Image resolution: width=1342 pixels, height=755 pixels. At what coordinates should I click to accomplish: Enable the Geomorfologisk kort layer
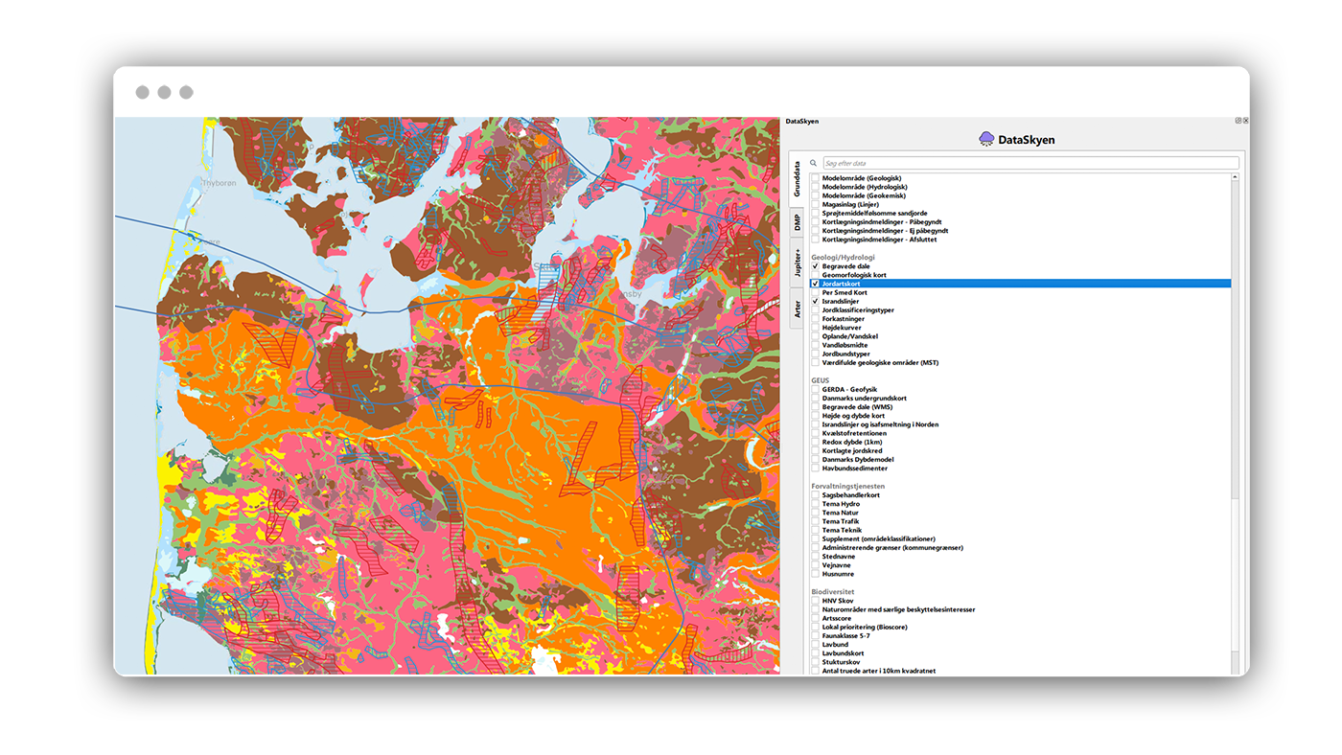point(816,275)
